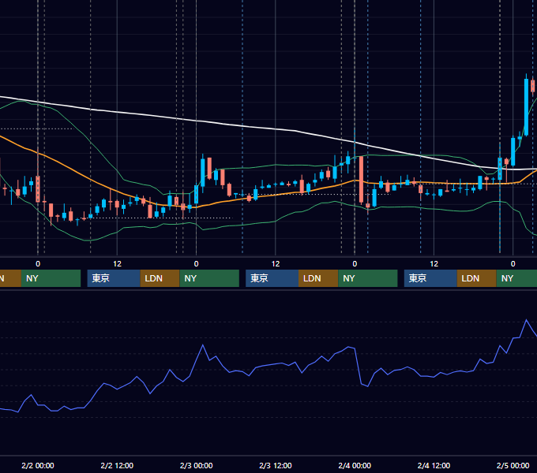Click the 2/4 00:00 date label
Screen dimensions: 537x473
(x=355, y=465)
